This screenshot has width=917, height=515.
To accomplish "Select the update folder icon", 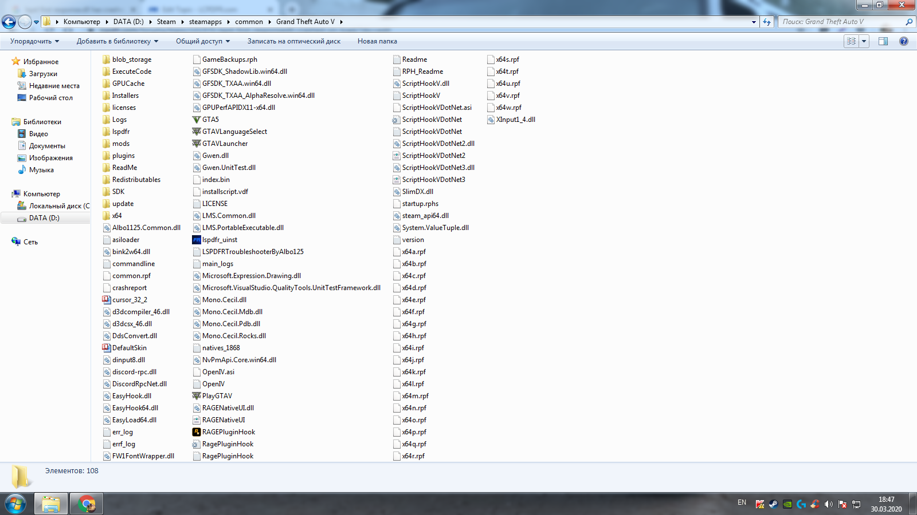I will 107,204.
